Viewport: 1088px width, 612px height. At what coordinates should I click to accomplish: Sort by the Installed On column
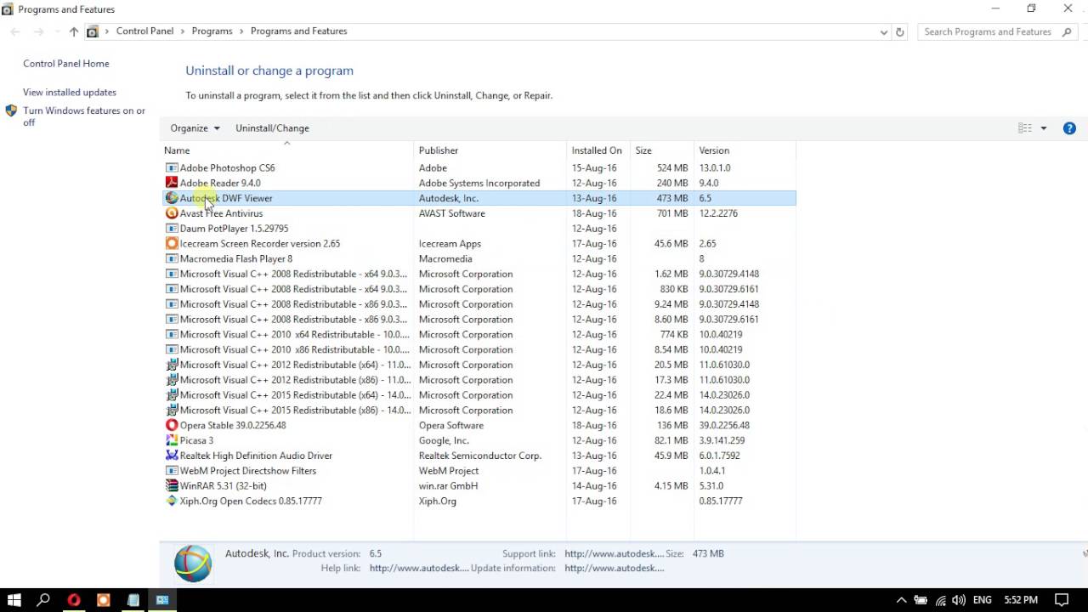click(598, 150)
